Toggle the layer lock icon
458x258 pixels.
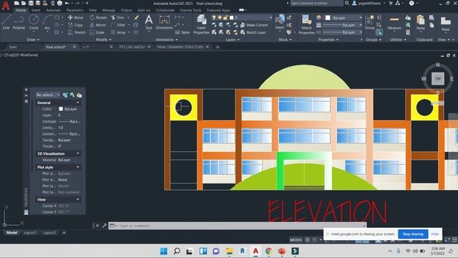(x=225, y=18)
